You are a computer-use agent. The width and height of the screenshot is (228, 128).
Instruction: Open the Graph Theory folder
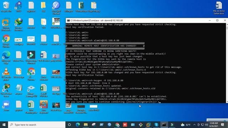(94, 6)
